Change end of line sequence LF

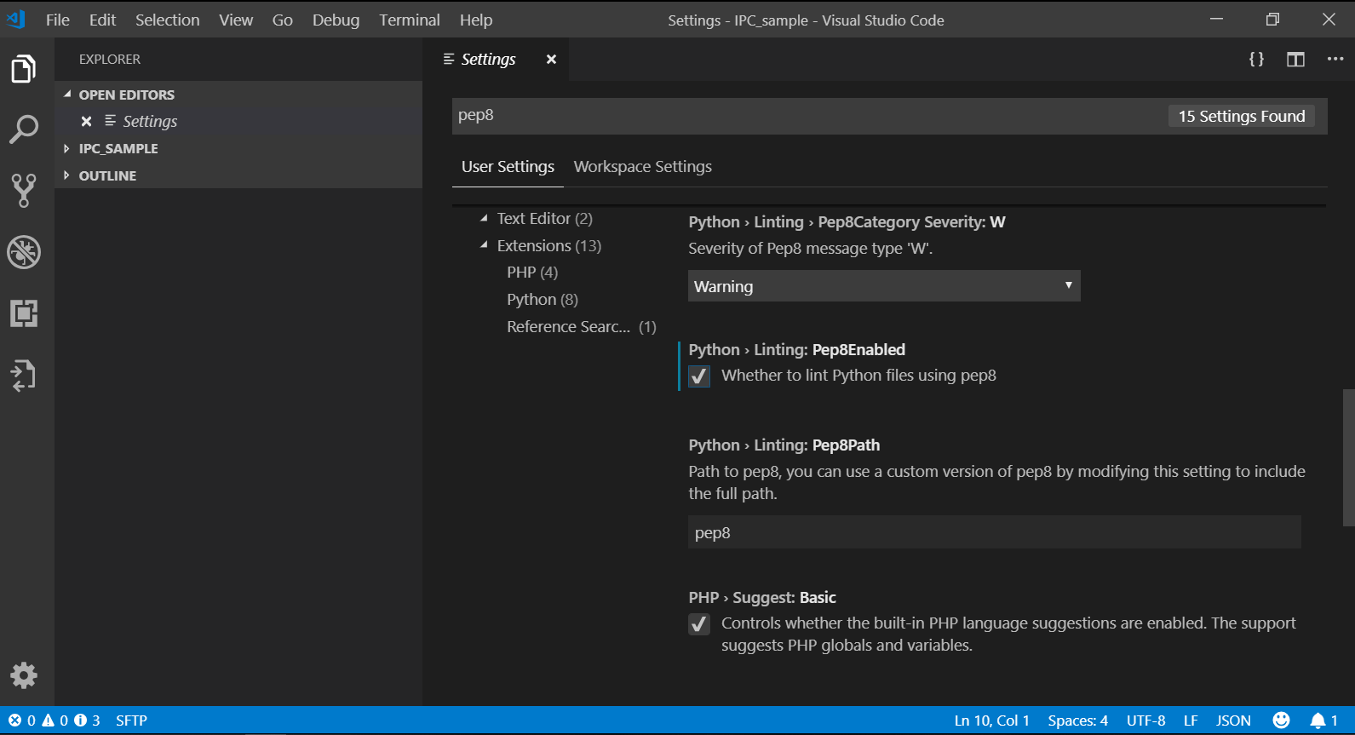pyautogui.click(x=1191, y=721)
